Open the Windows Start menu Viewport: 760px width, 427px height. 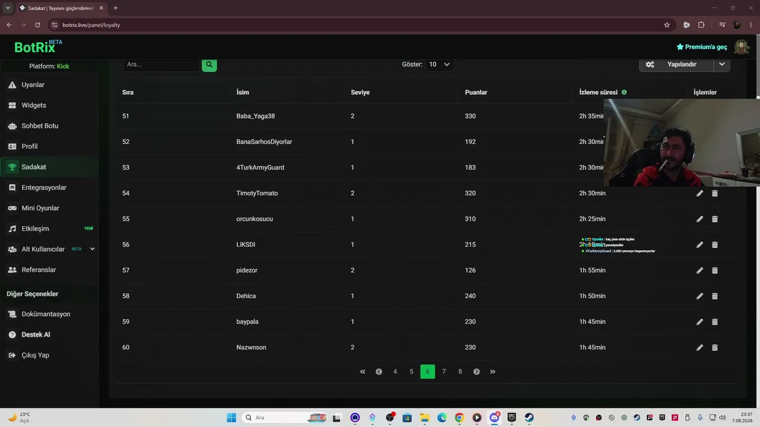[231, 418]
